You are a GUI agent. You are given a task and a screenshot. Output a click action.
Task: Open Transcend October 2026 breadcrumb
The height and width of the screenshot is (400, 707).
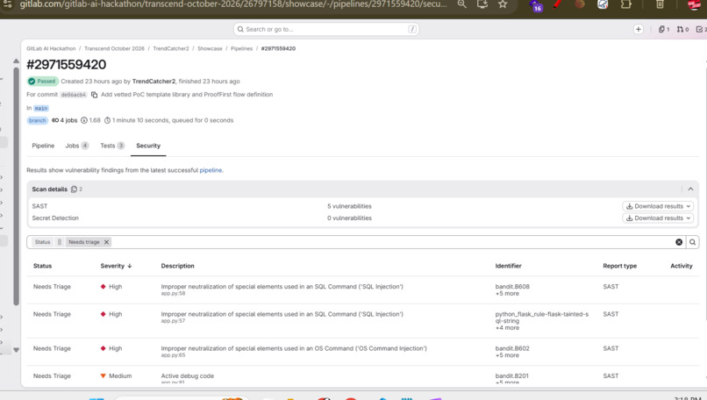114,49
